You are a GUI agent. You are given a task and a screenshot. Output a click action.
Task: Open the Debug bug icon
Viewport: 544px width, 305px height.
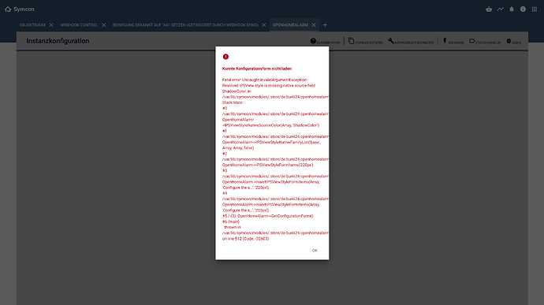(509, 41)
